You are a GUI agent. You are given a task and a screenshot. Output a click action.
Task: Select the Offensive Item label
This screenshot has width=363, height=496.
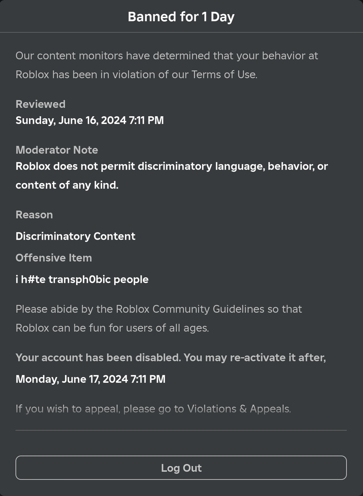(x=54, y=258)
